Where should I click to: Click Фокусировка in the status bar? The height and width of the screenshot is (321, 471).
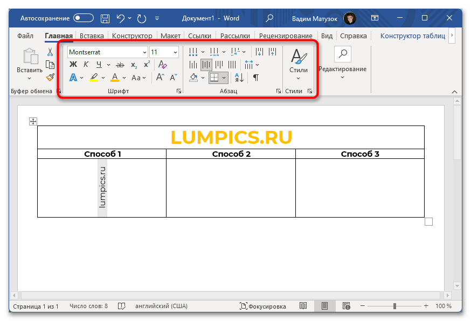(x=263, y=306)
